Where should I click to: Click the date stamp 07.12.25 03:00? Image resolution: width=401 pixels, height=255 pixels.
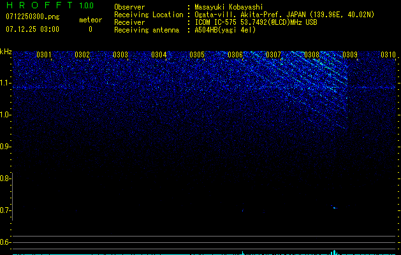(x=33, y=29)
